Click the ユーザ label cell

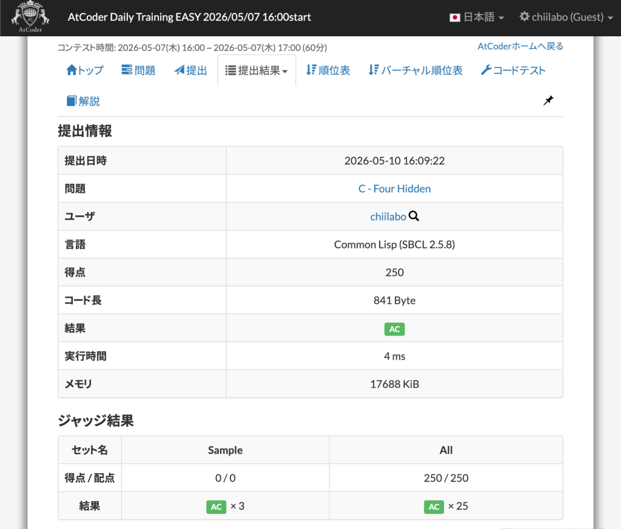pyautogui.click(x=142, y=217)
